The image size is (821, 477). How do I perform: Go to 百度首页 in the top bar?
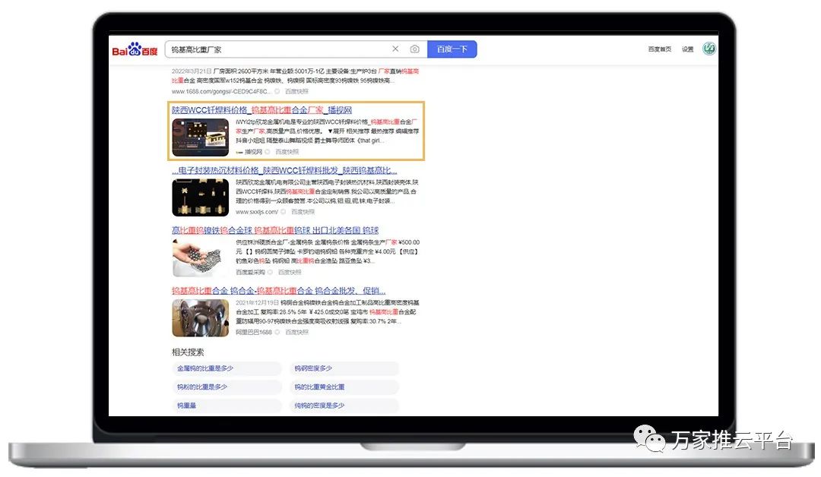[659, 49]
